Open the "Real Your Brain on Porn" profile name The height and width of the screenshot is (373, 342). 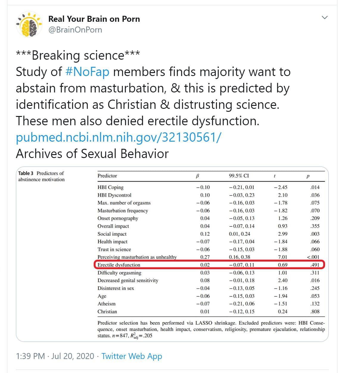(94, 19)
